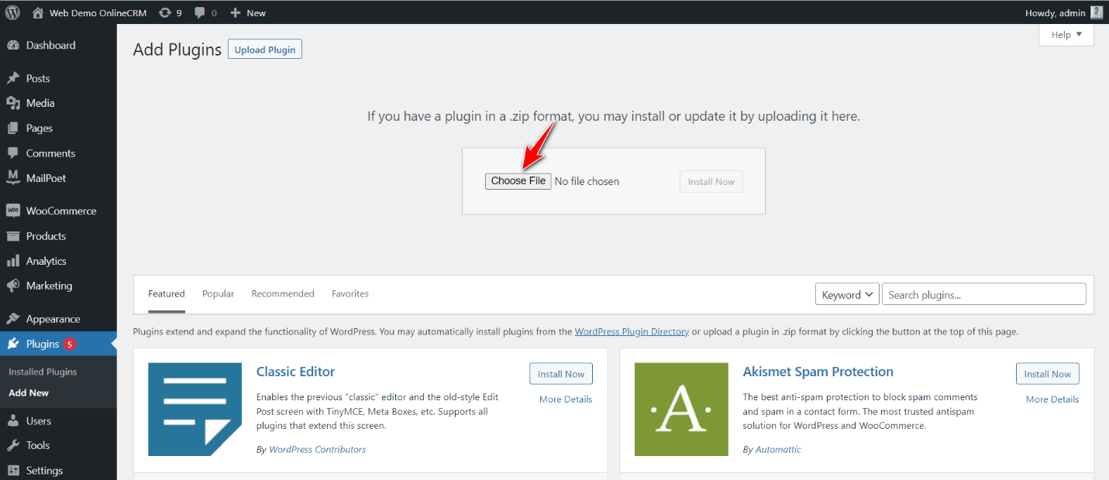Open the New content menu in admin bar
This screenshot has height=480, width=1109.
coord(248,12)
